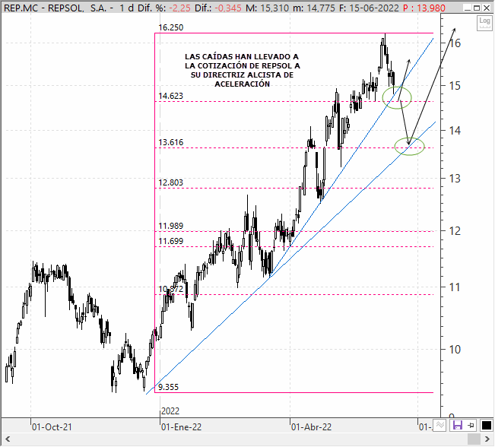Click the horizontal scrollbar thumb
Image resolution: width=495 pixels, height=447 pixels.
474,439
